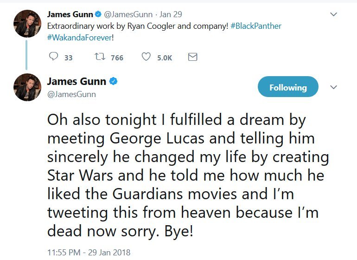
Task: Like the tweet with 5.0K likes
Action: [146, 57]
